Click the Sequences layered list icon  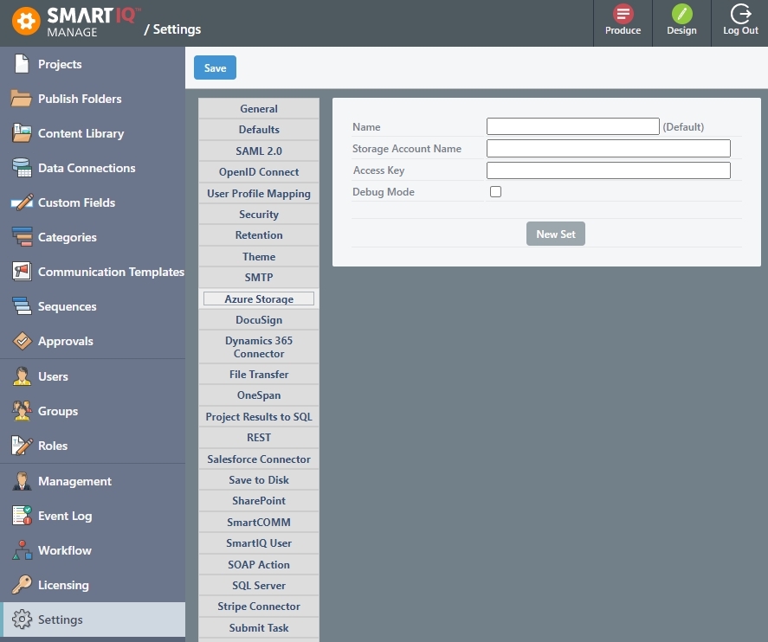[x=22, y=305]
